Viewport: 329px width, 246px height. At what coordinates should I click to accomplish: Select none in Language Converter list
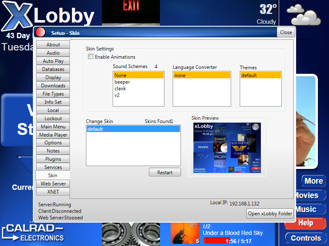(x=202, y=75)
